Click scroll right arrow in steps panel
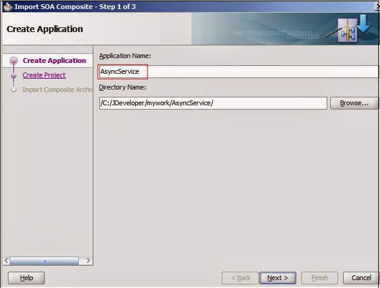Image resolution: width=380 pixels, height=288 pixels. pos(88,261)
